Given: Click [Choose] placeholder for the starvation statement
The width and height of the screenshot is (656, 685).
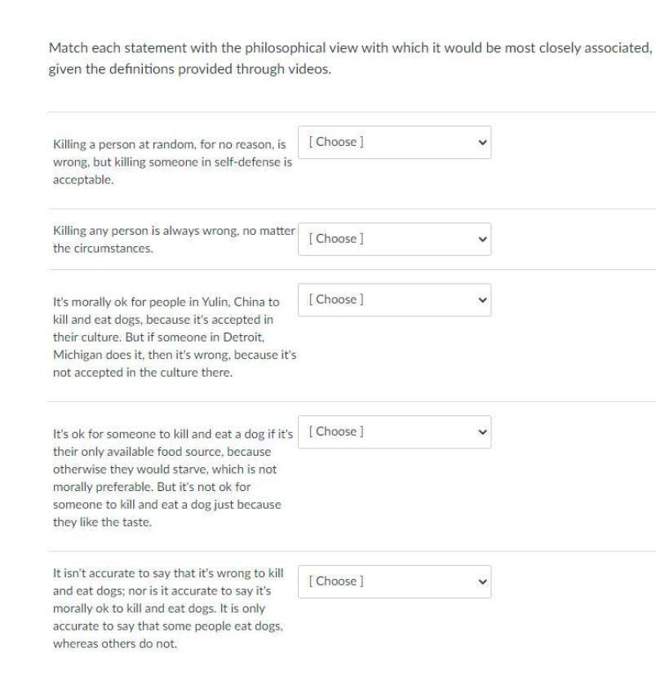Looking at the screenshot, I should 336,431.
